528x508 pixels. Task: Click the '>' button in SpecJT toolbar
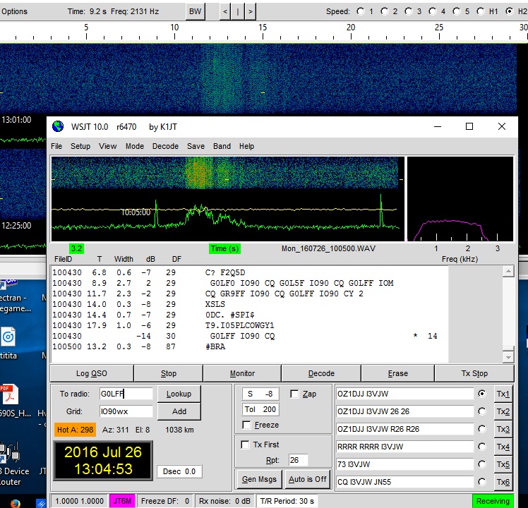click(250, 11)
